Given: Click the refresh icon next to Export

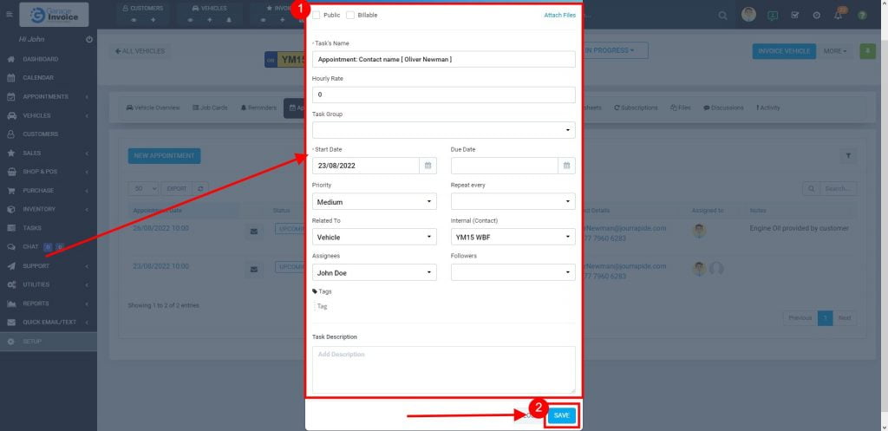Looking at the screenshot, I should 200,188.
